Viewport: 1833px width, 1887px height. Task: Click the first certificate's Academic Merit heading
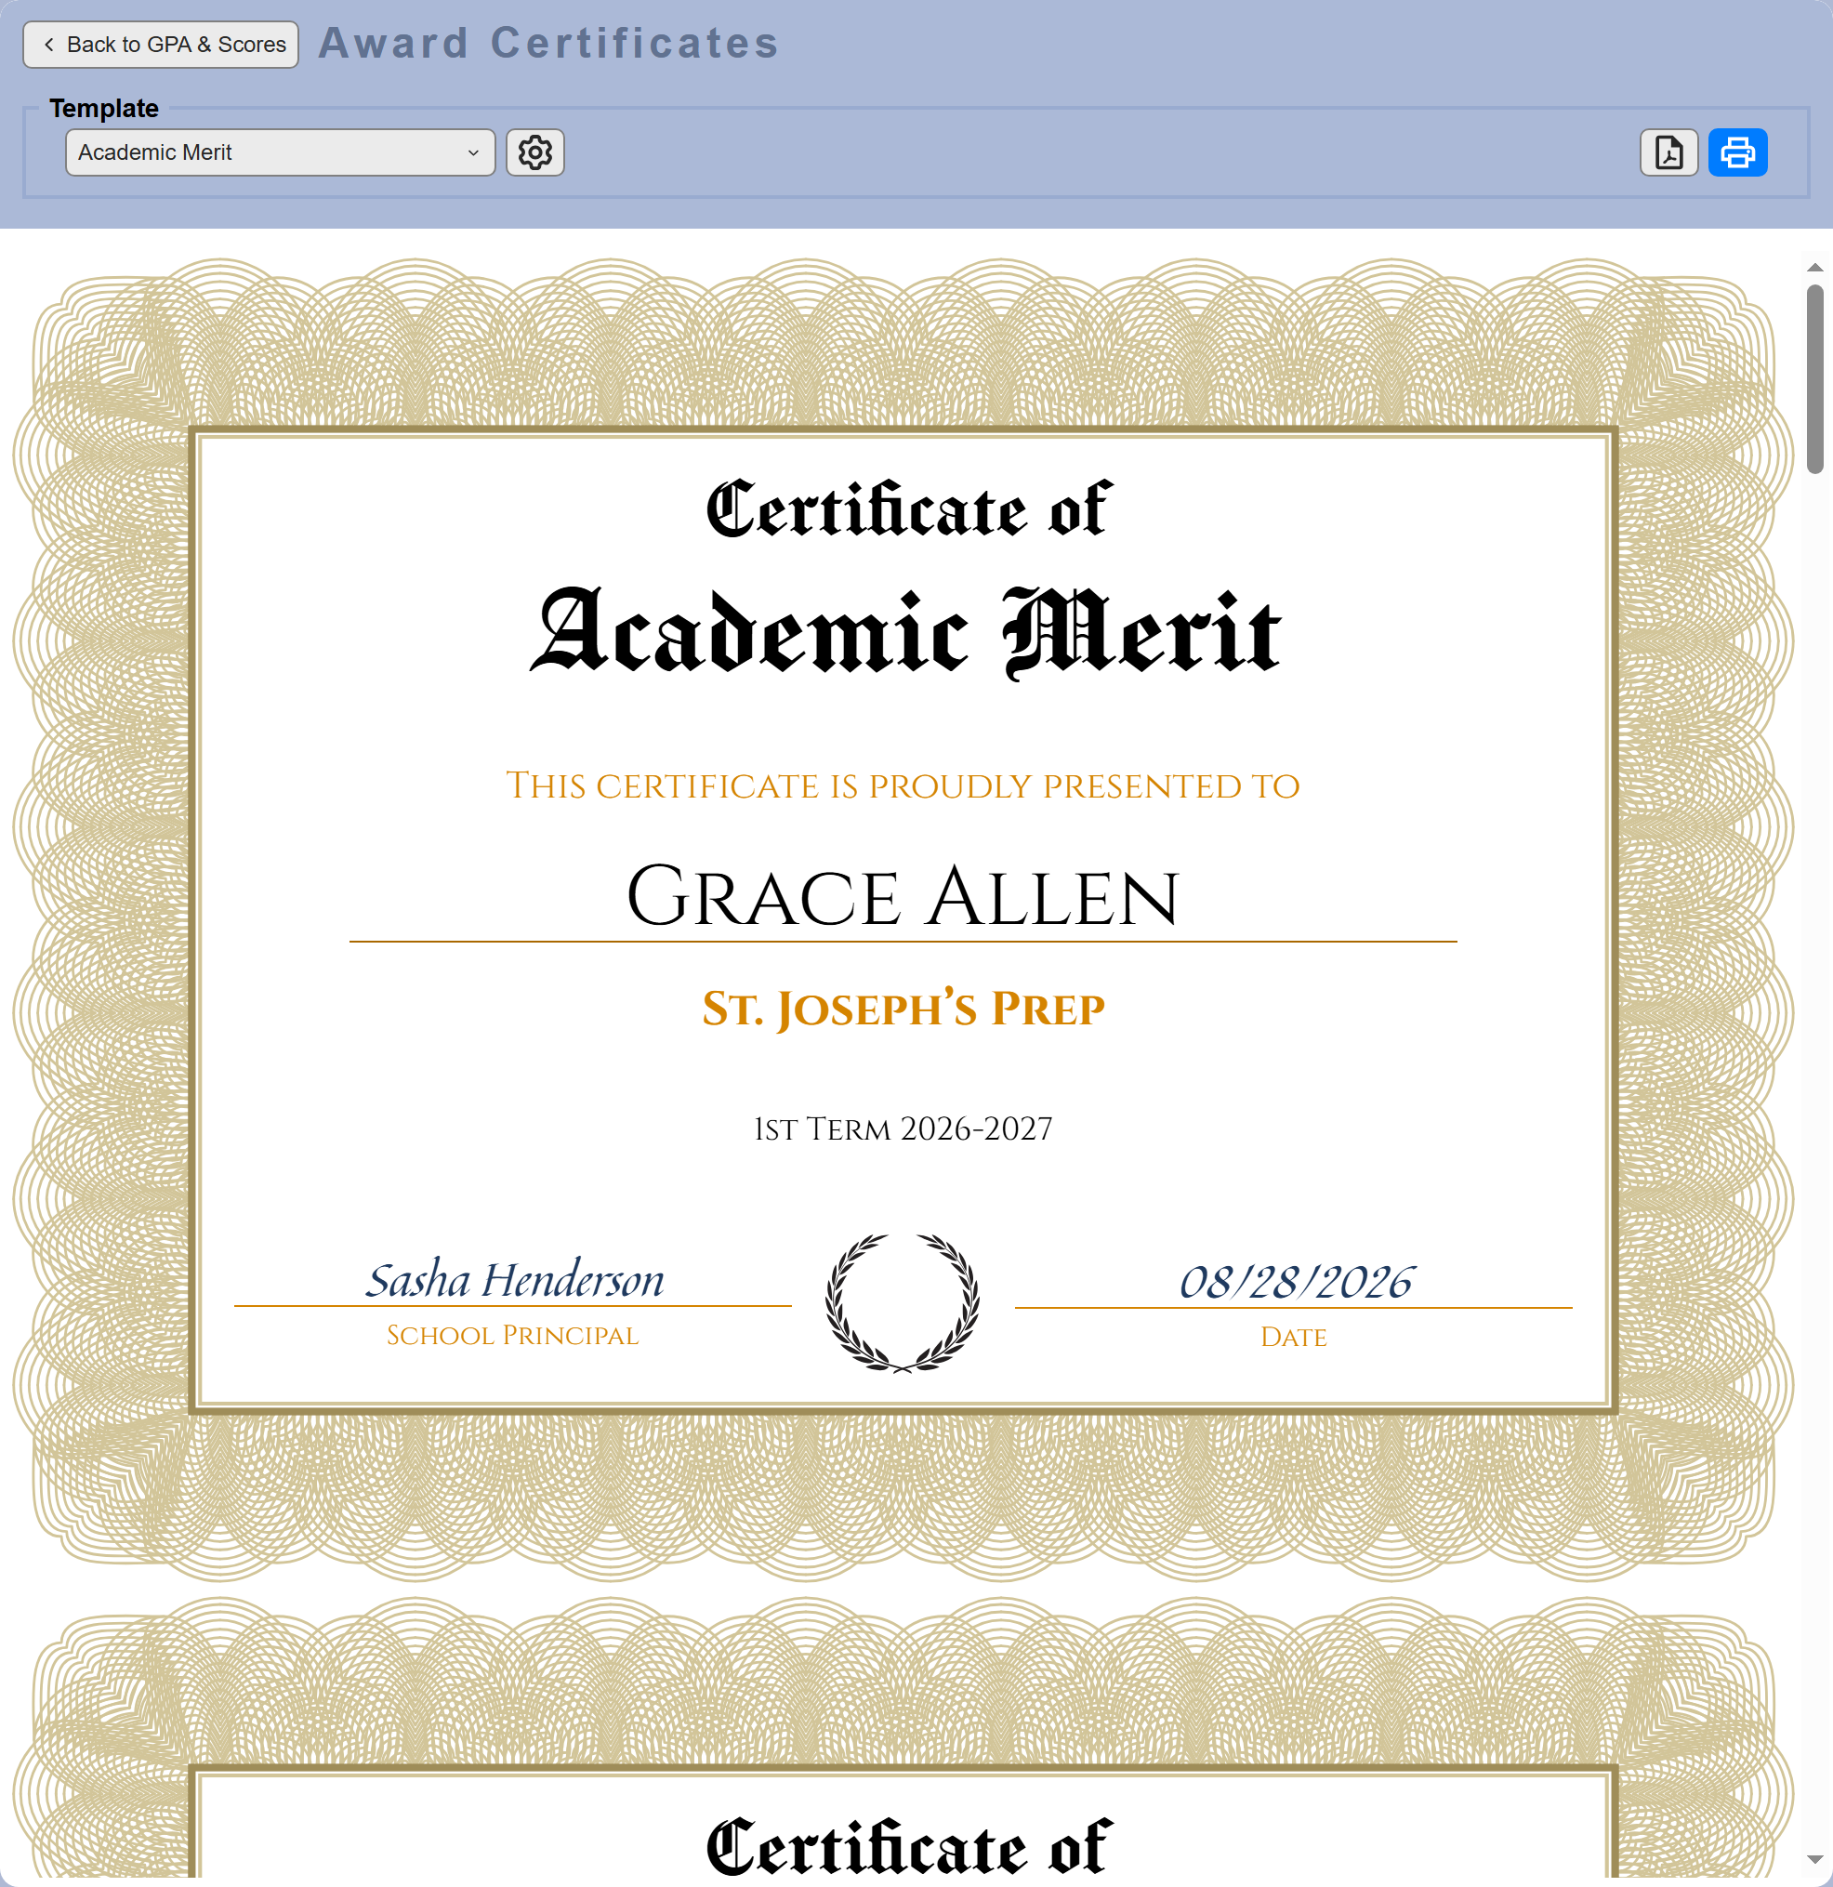click(x=905, y=632)
